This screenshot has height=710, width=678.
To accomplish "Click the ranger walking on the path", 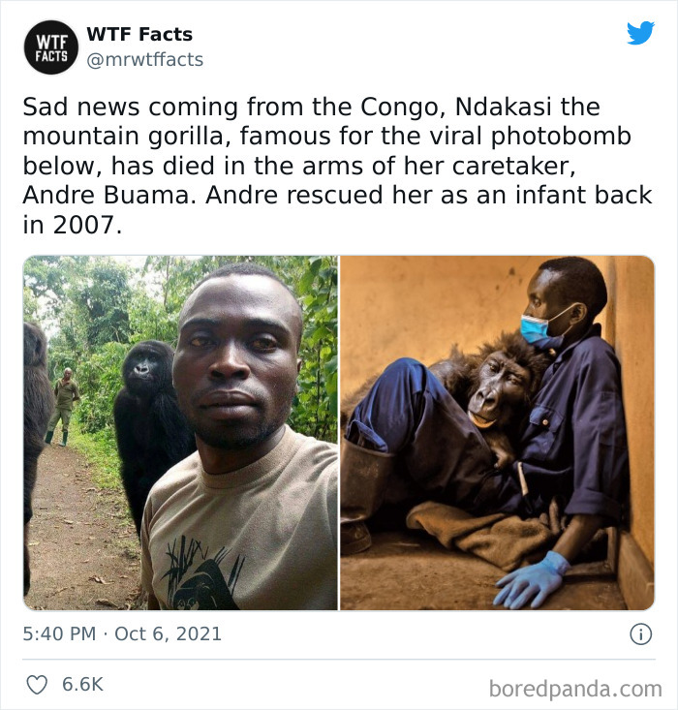I will pyautogui.click(x=65, y=404).
